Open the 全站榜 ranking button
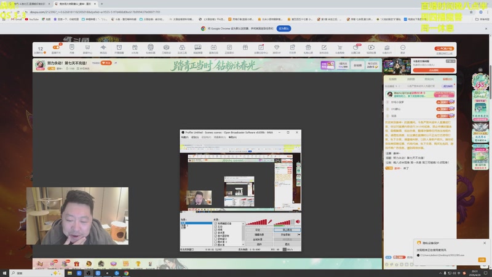Viewport: 492px width, 277px height. [358, 65]
